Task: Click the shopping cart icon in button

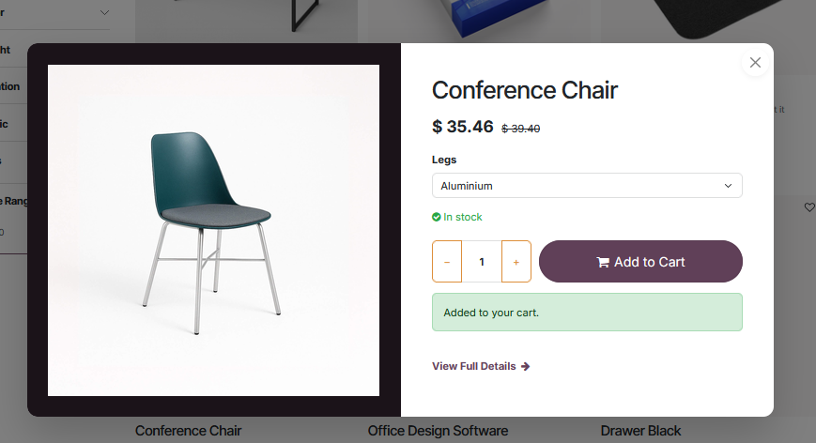Action: click(603, 262)
